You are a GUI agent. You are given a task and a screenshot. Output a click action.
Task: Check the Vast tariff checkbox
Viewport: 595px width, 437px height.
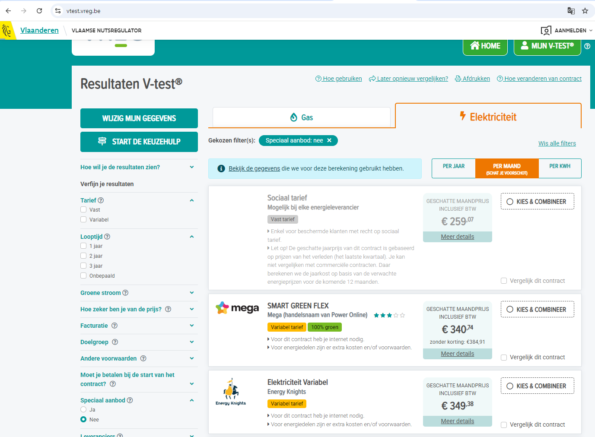pos(83,209)
